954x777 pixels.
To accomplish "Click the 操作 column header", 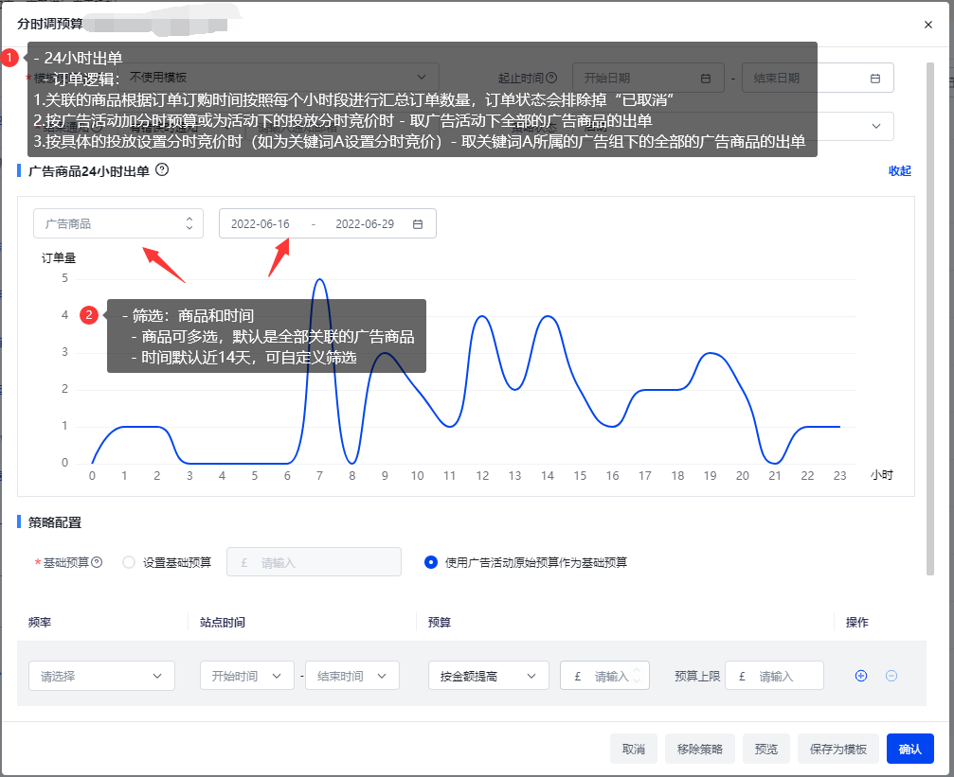I will click(x=856, y=622).
